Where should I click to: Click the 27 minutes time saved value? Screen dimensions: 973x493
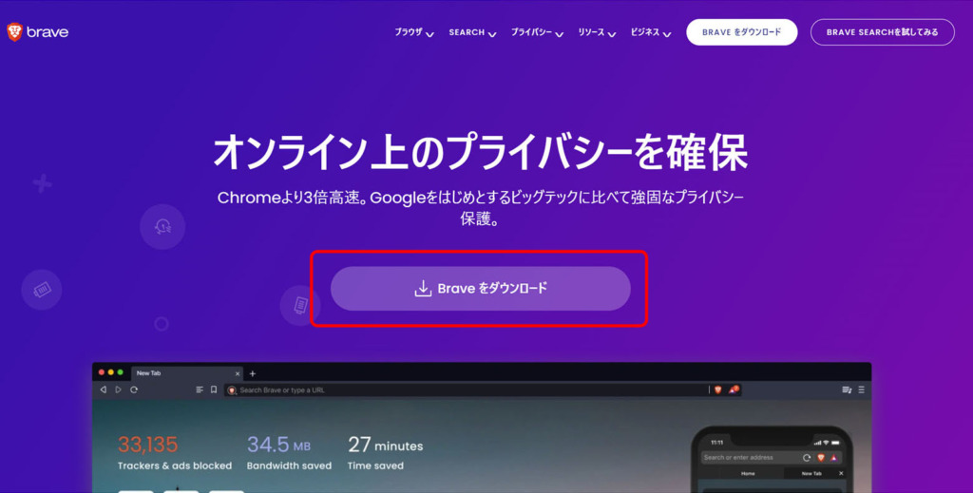coord(386,445)
